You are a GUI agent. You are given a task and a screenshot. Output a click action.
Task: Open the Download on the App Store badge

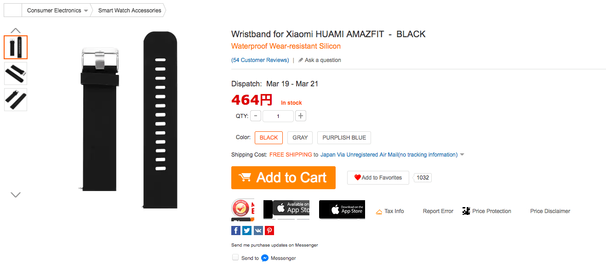[342, 209]
